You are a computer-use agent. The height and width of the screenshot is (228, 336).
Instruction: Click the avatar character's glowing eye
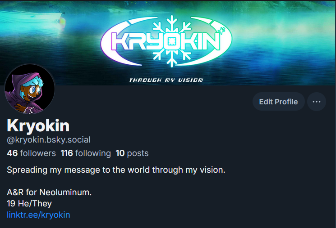(x=37, y=89)
